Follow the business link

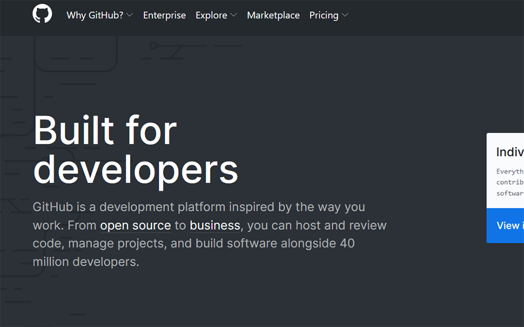(215, 225)
